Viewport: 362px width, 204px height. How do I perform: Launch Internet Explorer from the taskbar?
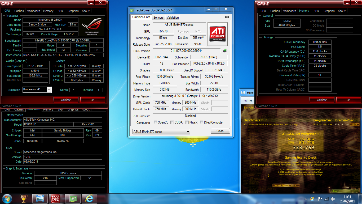tap(89, 199)
